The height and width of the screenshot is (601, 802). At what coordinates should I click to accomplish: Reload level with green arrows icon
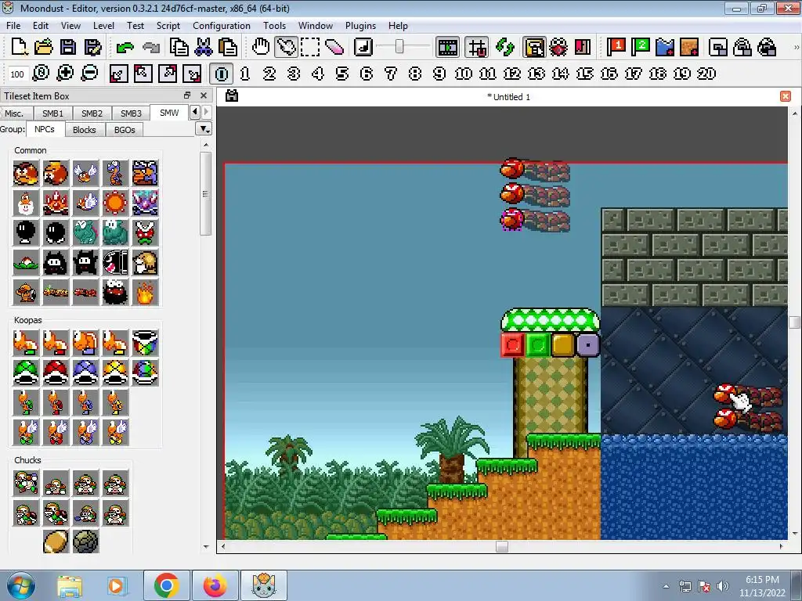tap(505, 48)
